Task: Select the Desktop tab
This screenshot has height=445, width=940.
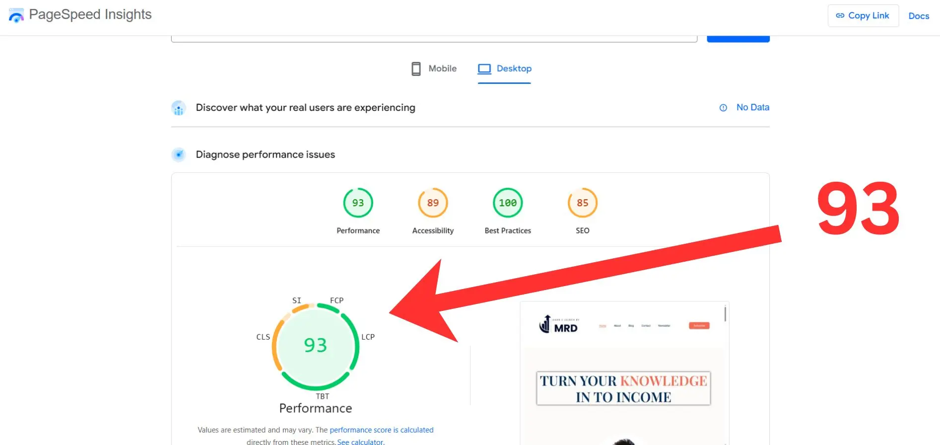Action: (504, 69)
